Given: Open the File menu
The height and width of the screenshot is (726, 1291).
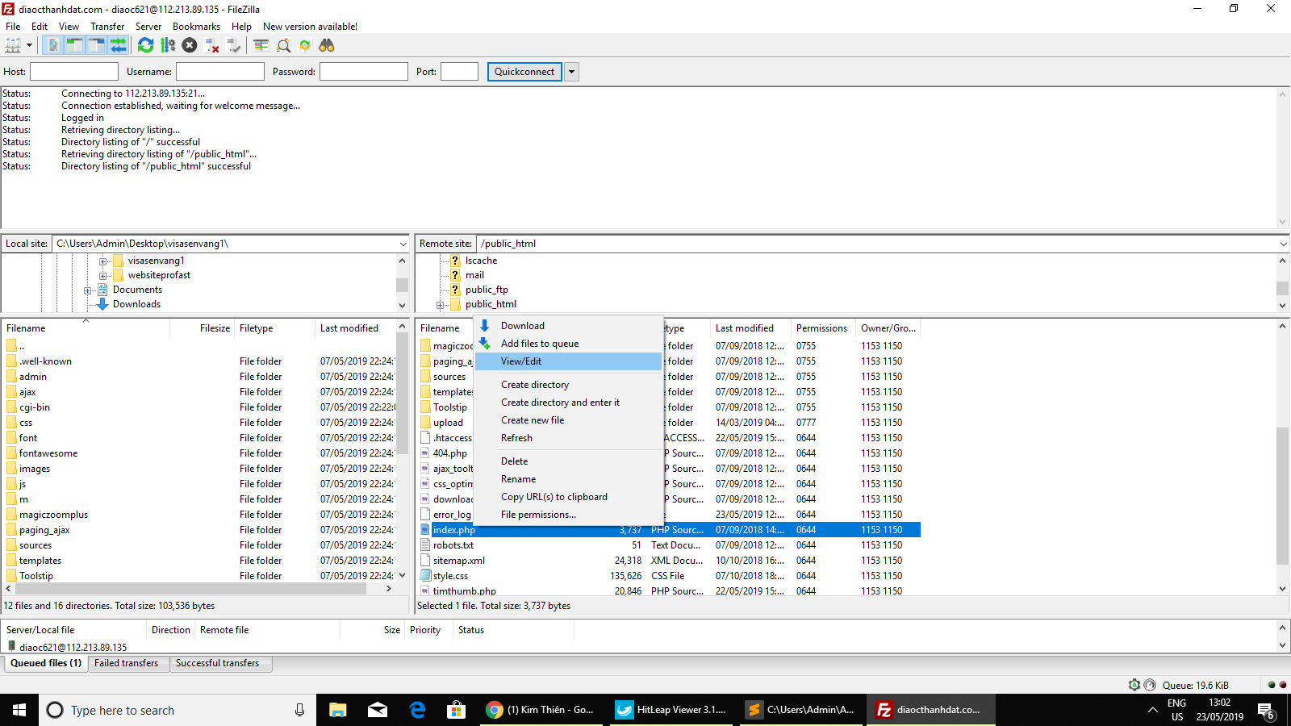Looking at the screenshot, I should [x=13, y=27].
